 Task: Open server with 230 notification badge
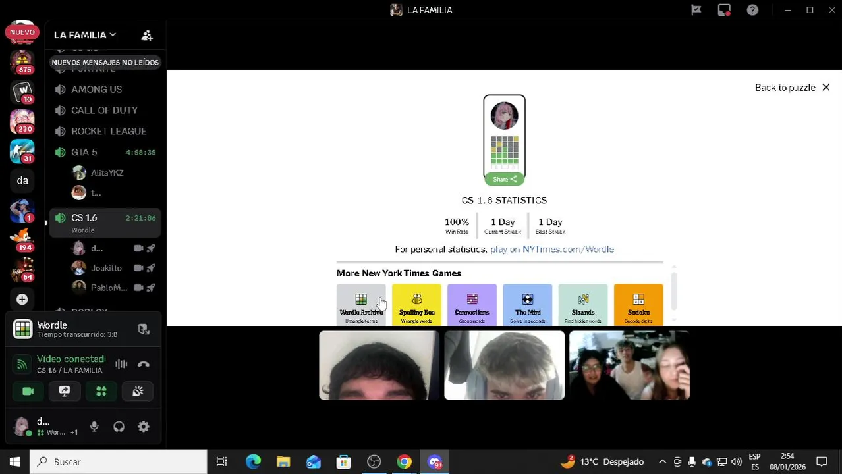[x=22, y=121]
